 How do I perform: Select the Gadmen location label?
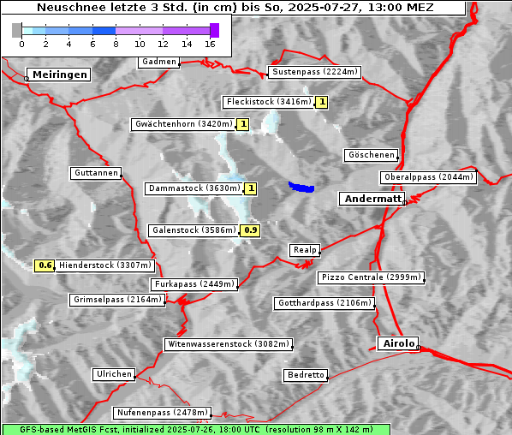(159, 62)
